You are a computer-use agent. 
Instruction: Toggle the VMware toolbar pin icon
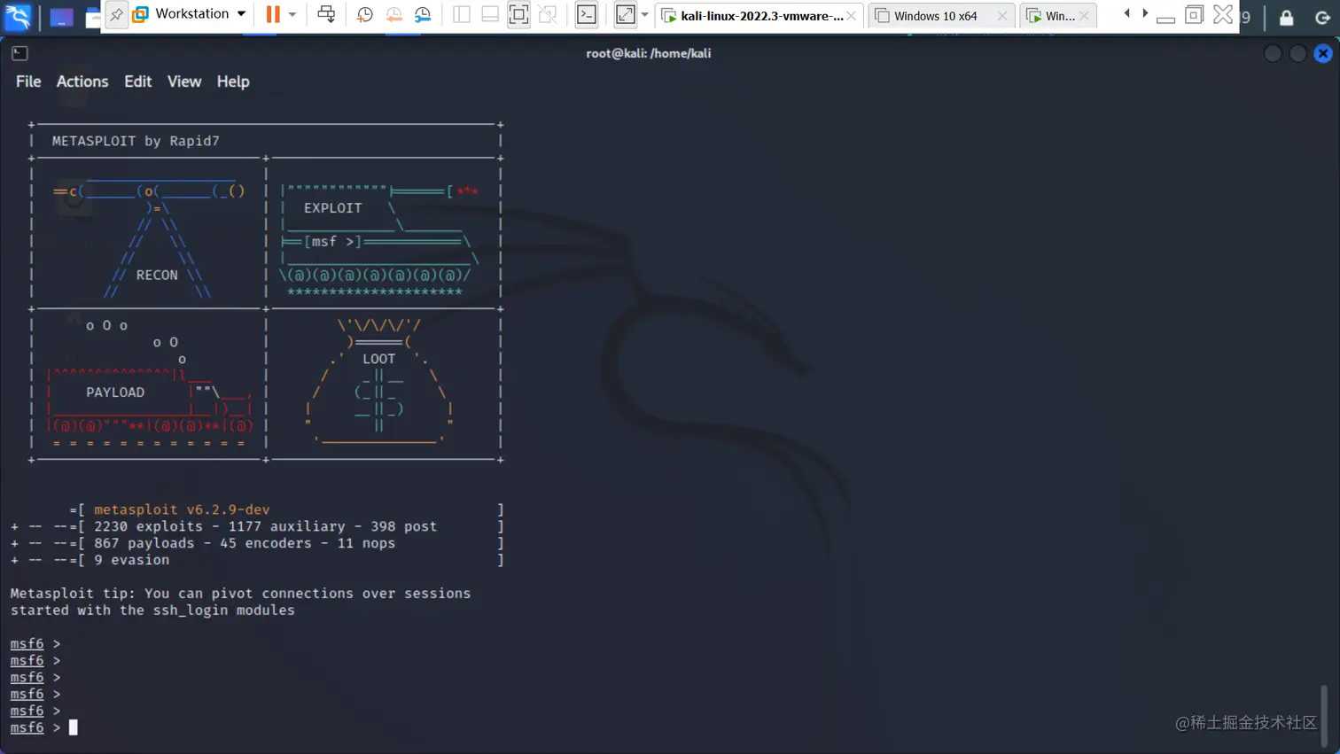[116, 14]
